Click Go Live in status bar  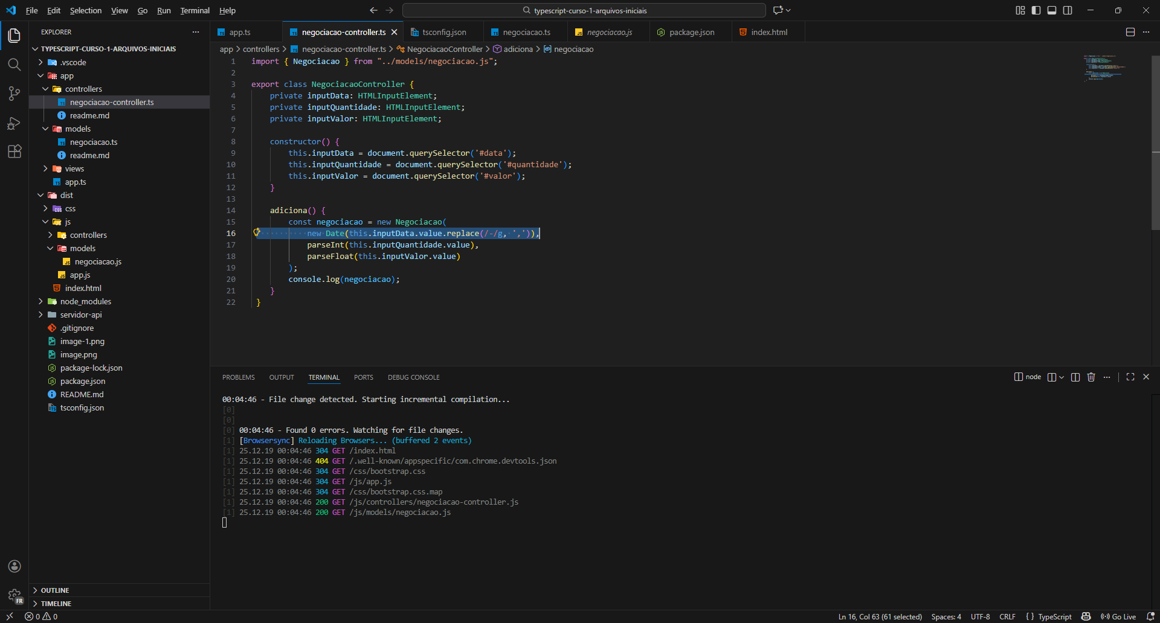[1118, 616]
